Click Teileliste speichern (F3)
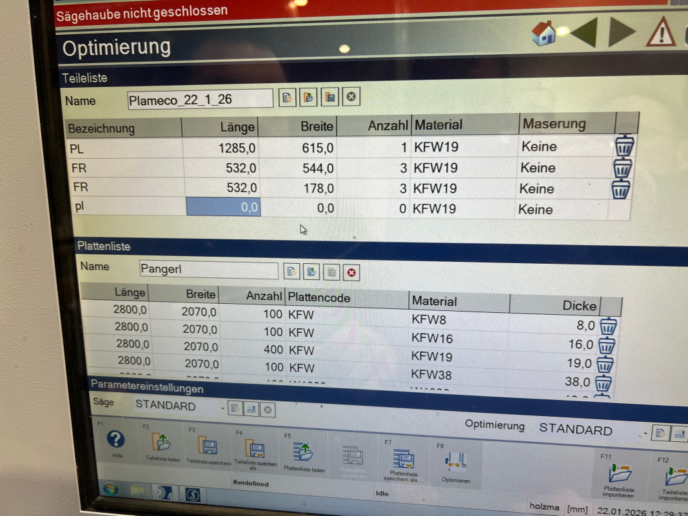This screenshot has width=688, height=516. (x=207, y=446)
